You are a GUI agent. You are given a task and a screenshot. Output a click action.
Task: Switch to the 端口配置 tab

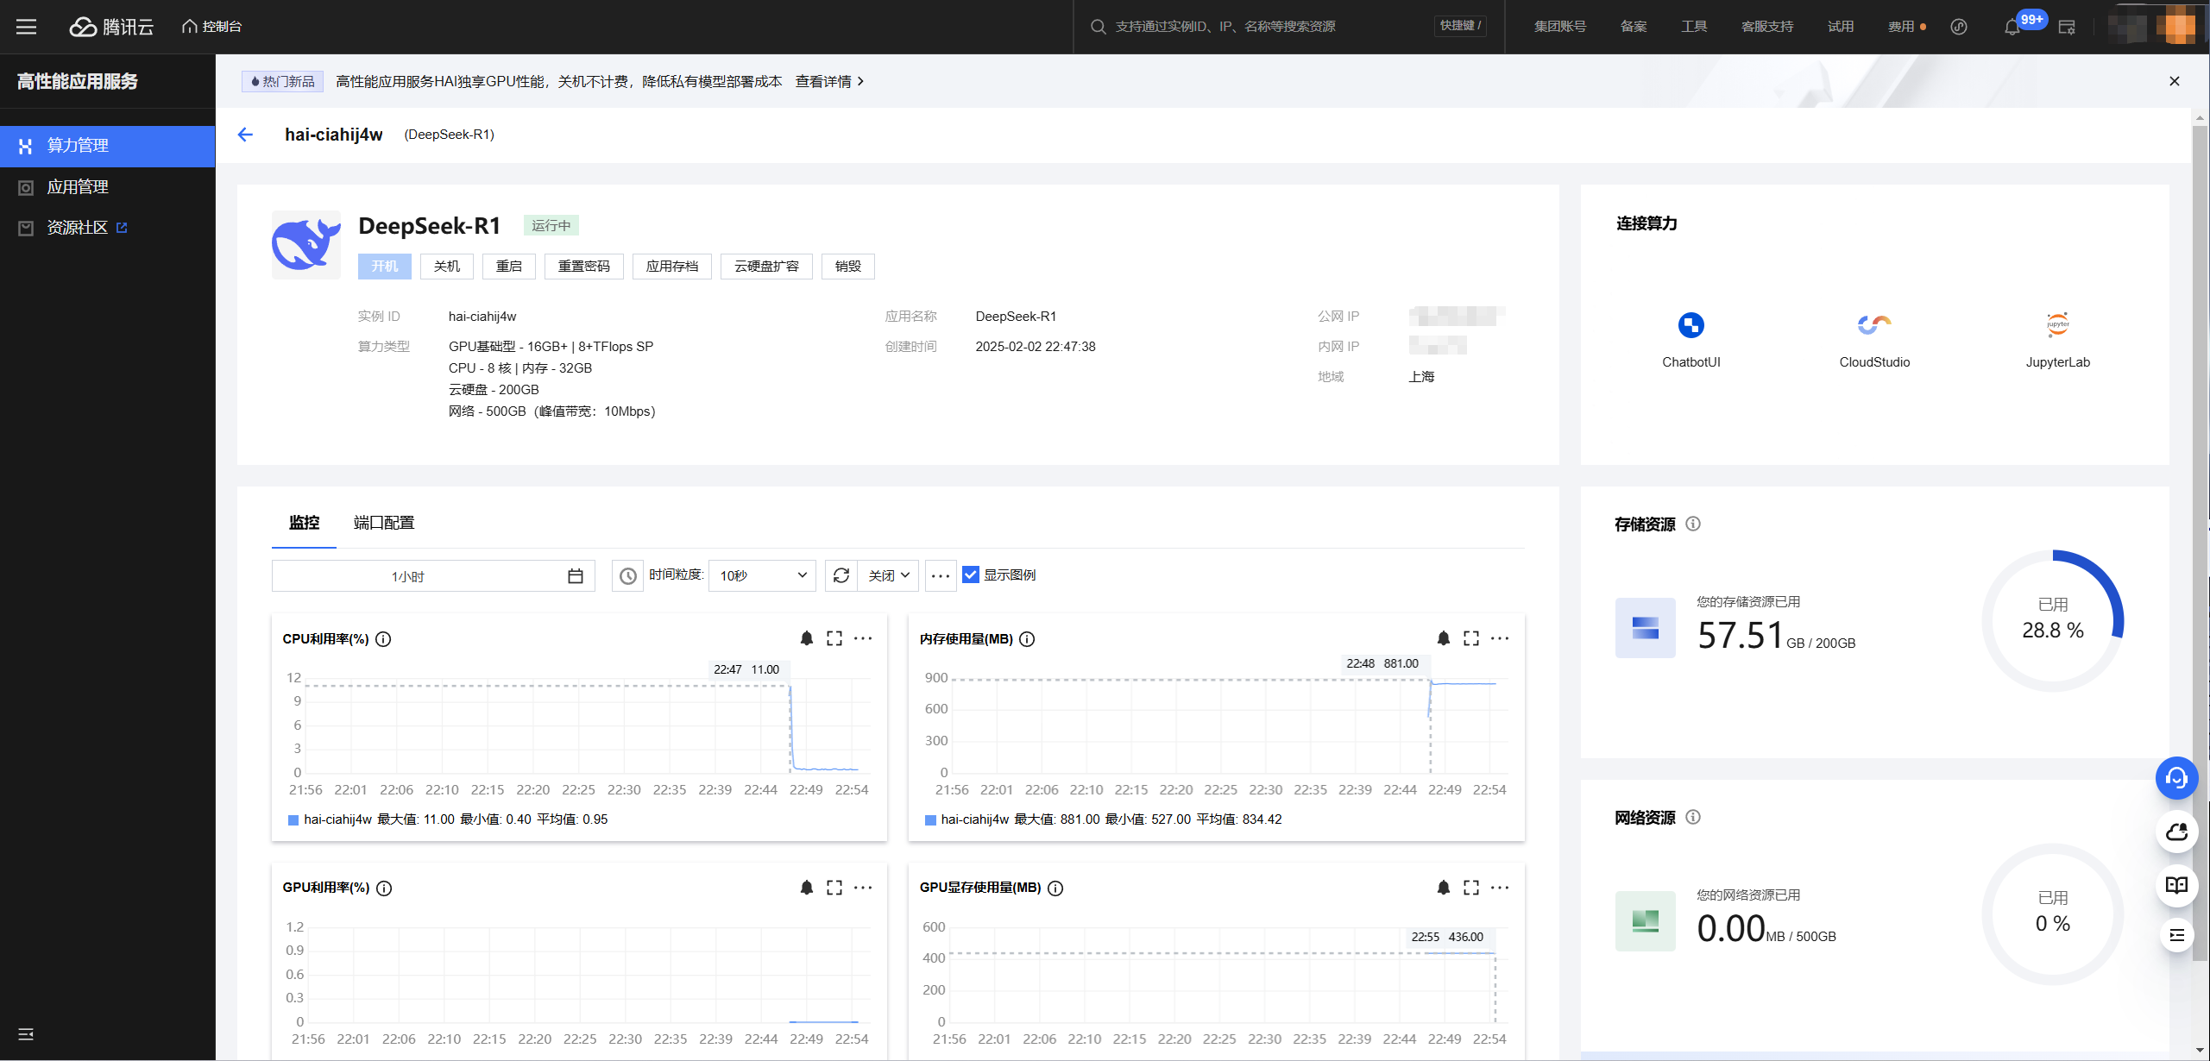[384, 523]
